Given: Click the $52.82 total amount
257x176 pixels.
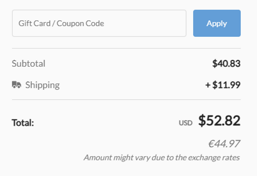Looking at the screenshot, I should tap(219, 121).
